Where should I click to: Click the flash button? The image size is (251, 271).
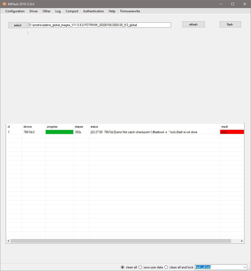click(230, 24)
